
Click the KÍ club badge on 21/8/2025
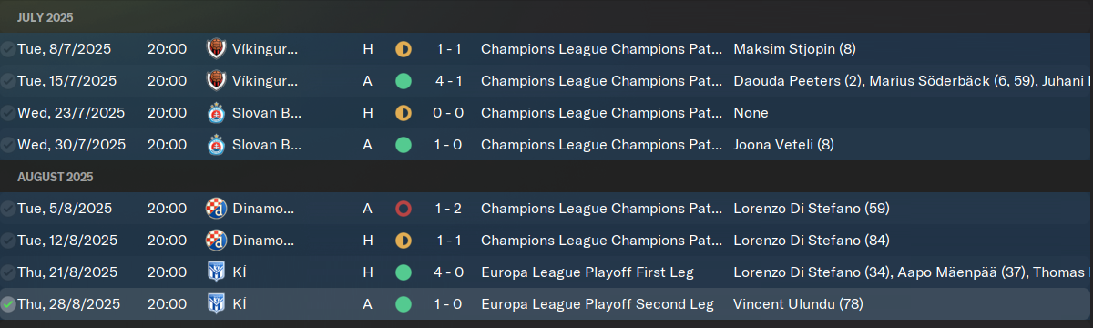coord(216,272)
